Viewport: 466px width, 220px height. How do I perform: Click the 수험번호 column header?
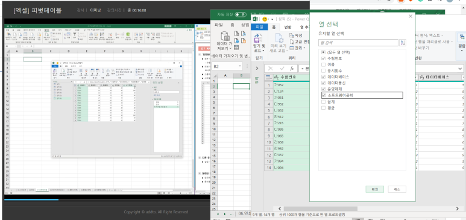click(x=291, y=77)
